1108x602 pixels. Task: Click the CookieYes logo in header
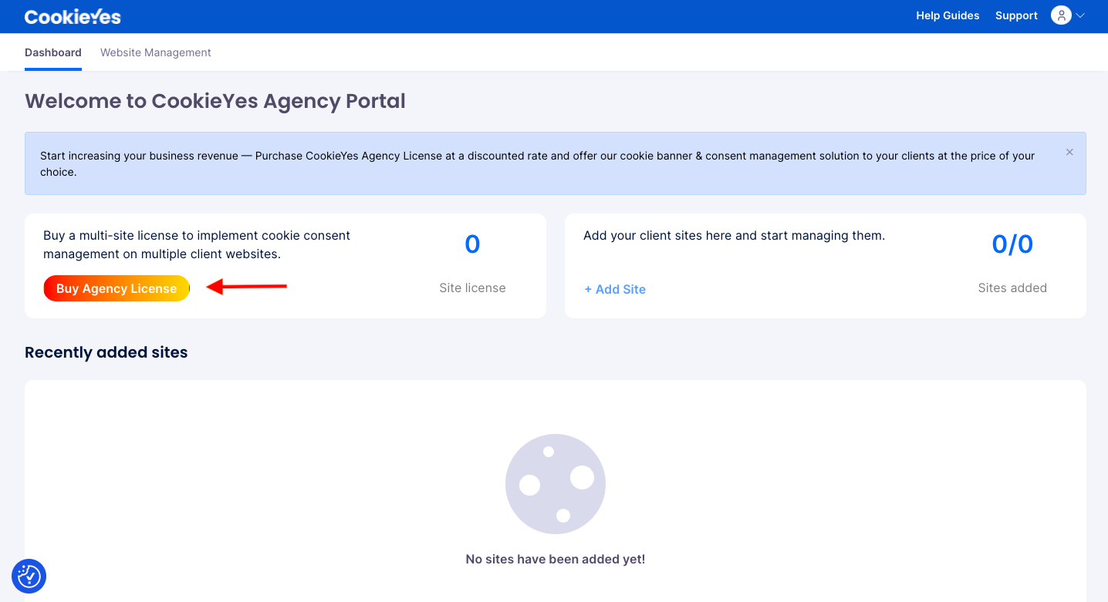click(73, 16)
